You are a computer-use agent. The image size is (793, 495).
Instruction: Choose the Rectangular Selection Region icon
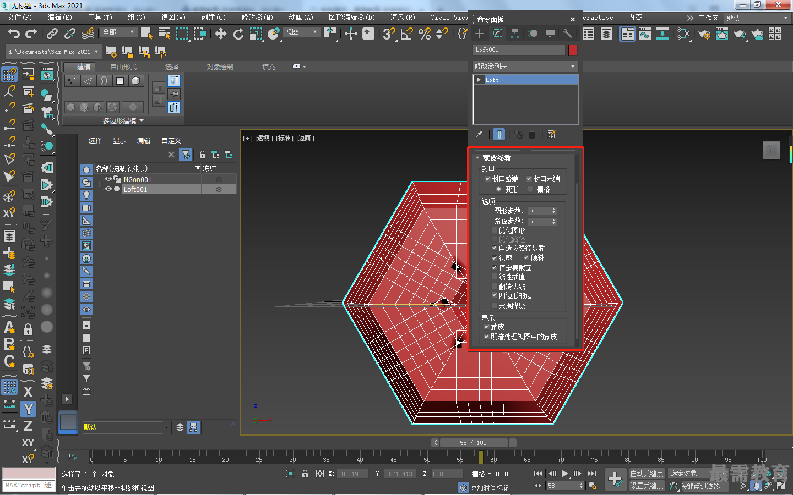point(182,34)
